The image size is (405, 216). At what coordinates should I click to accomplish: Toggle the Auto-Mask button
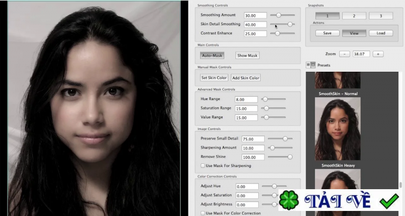212,56
